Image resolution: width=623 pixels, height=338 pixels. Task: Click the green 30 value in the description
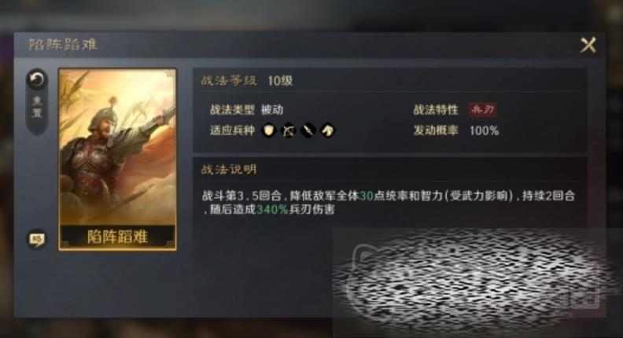point(367,196)
